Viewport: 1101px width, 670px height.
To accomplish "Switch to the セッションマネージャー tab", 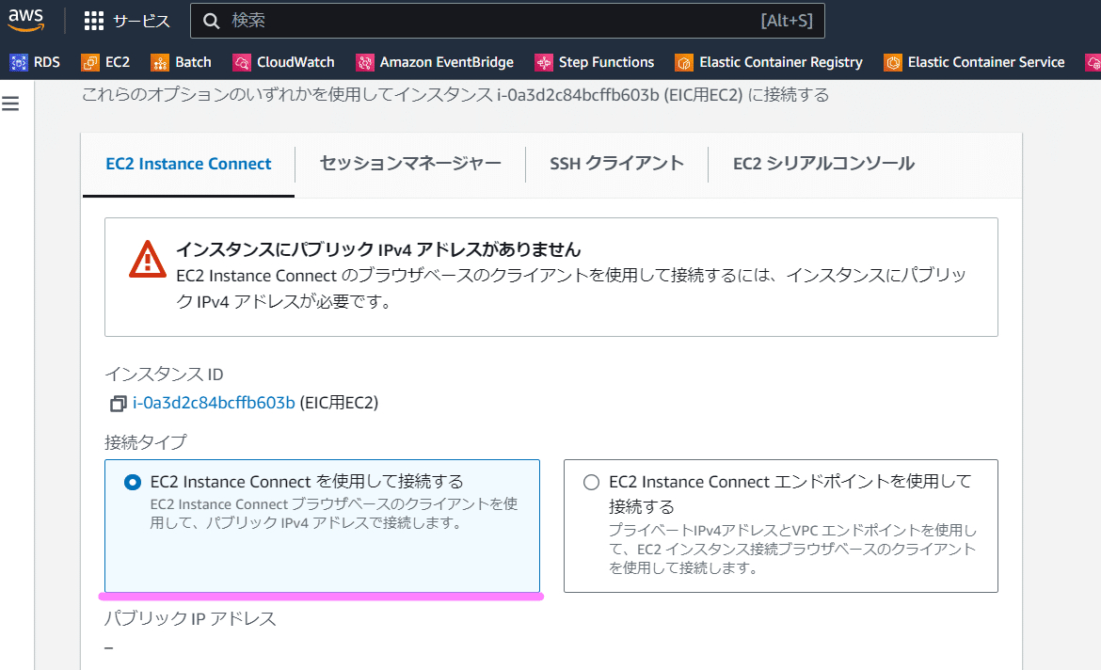I will [x=410, y=164].
